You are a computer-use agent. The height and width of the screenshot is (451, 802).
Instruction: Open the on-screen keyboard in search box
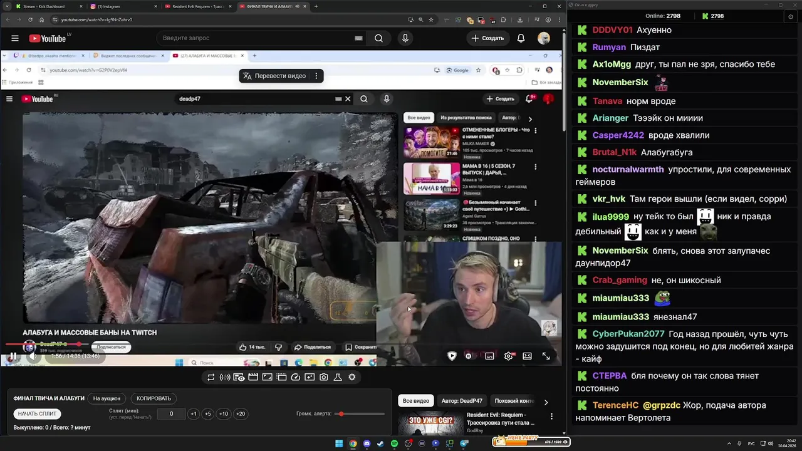pyautogui.click(x=358, y=38)
